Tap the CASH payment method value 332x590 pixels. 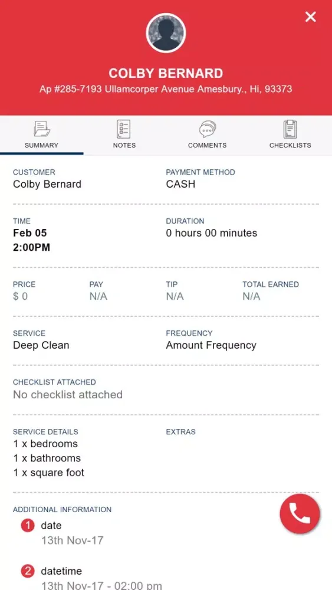pyautogui.click(x=180, y=184)
